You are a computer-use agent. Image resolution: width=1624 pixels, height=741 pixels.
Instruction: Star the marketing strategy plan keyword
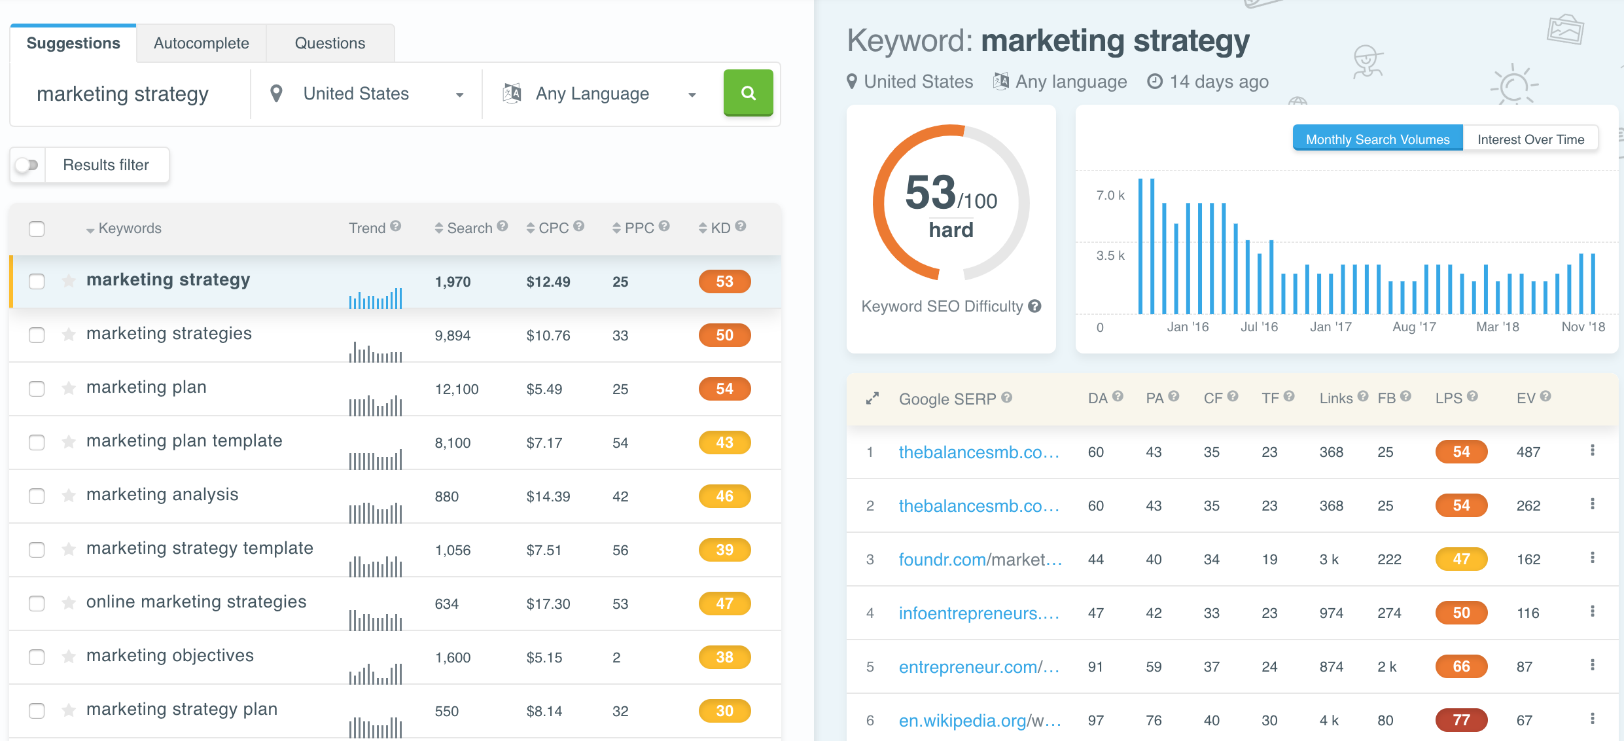click(68, 711)
